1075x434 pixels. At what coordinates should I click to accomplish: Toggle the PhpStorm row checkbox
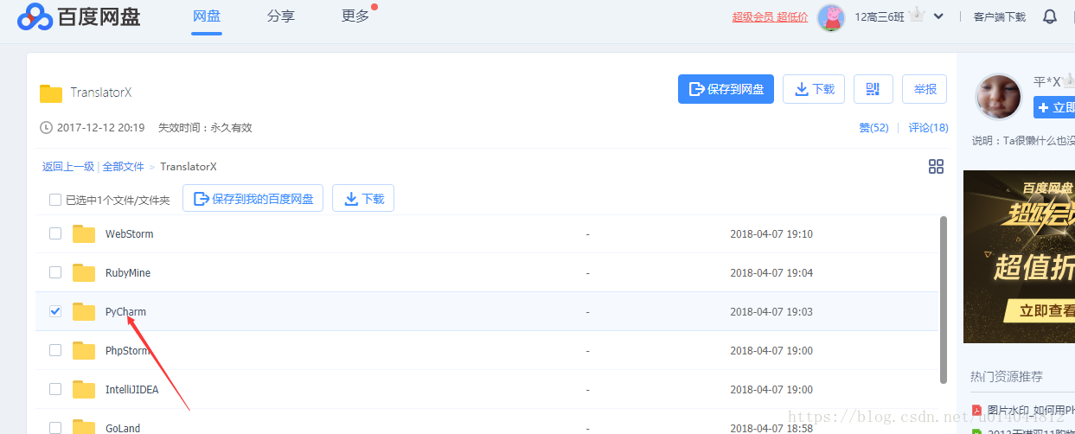point(55,350)
